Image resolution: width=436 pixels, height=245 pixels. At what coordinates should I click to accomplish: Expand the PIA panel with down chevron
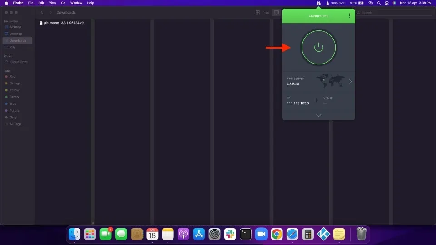point(319,115)
